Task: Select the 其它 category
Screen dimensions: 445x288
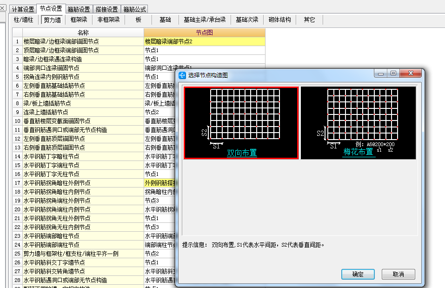Action: (x=309, y=20)
